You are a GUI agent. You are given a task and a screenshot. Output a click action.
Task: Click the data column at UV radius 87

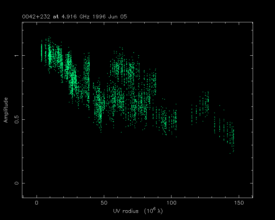point(154,82)
